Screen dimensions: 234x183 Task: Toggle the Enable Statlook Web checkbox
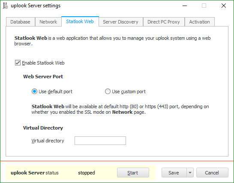tap(18, 63)
